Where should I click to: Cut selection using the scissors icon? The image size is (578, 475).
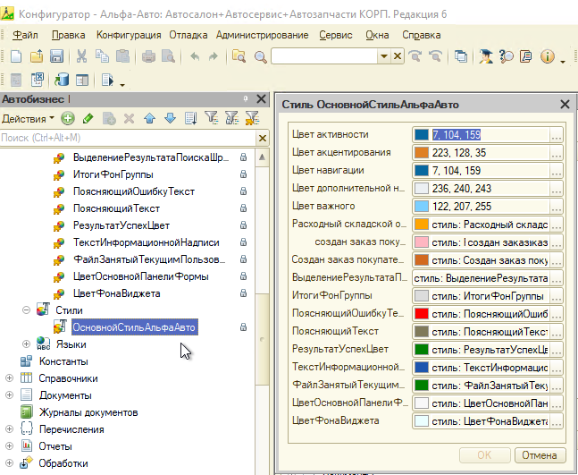coord(81,56)
